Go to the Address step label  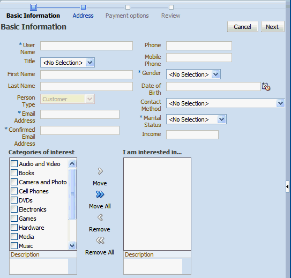point(83,16)
